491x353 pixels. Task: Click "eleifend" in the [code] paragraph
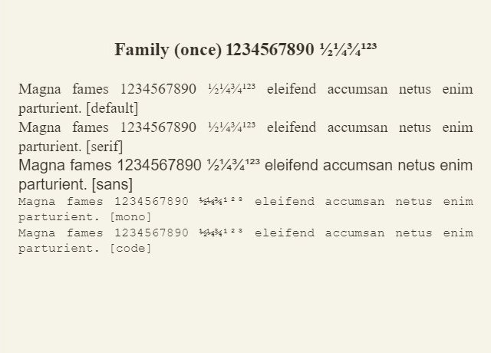tap(283, 233)
